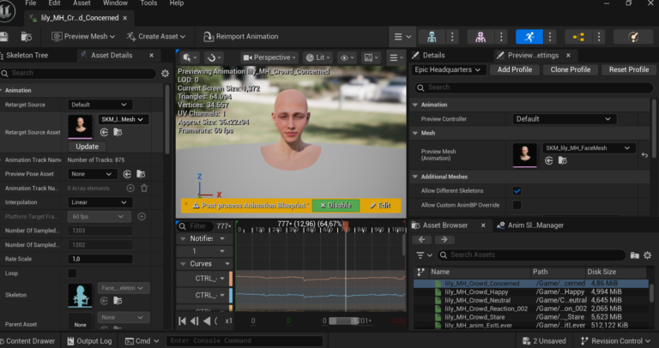Toggle the Loop checkbox
Viewport: 659px width, 348px height.
(72, 273)
